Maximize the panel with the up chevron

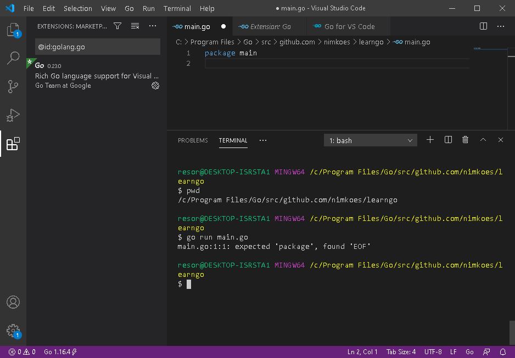point(483,140)
